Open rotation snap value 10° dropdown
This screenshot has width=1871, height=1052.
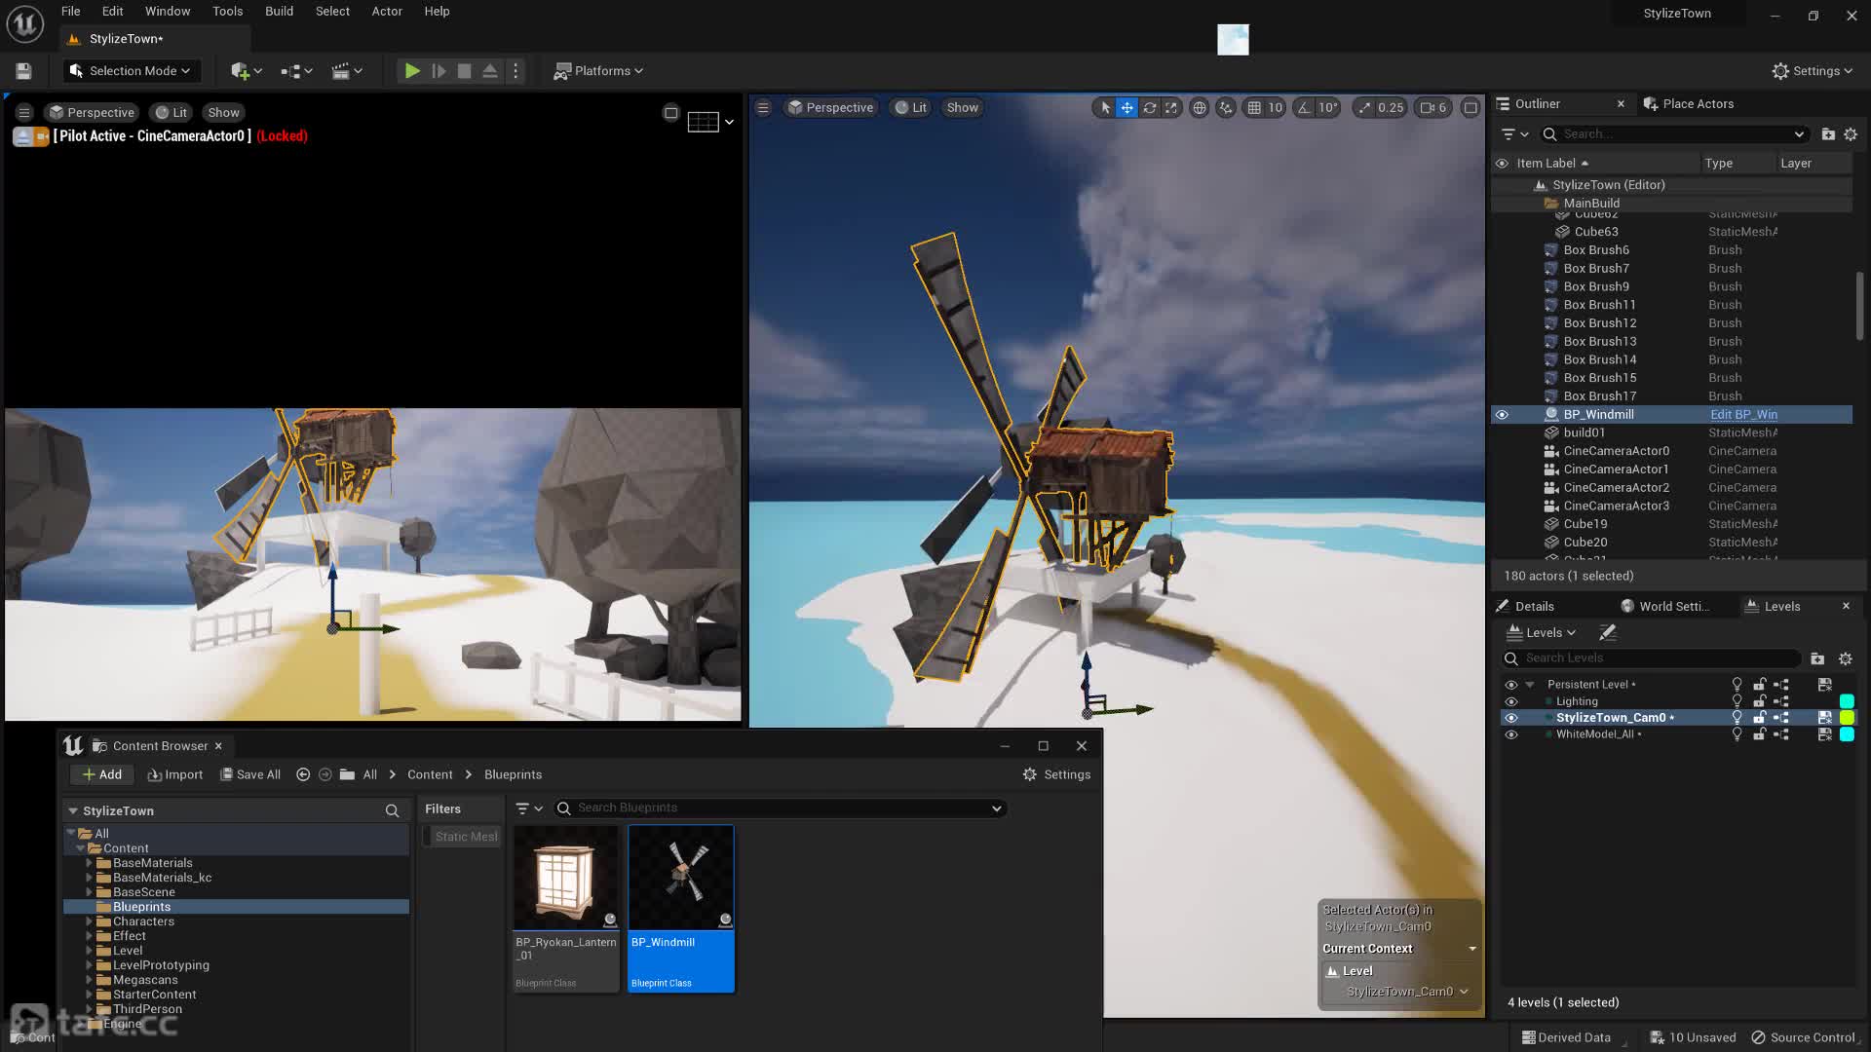pyautogui.click(x=1328, y=108)
